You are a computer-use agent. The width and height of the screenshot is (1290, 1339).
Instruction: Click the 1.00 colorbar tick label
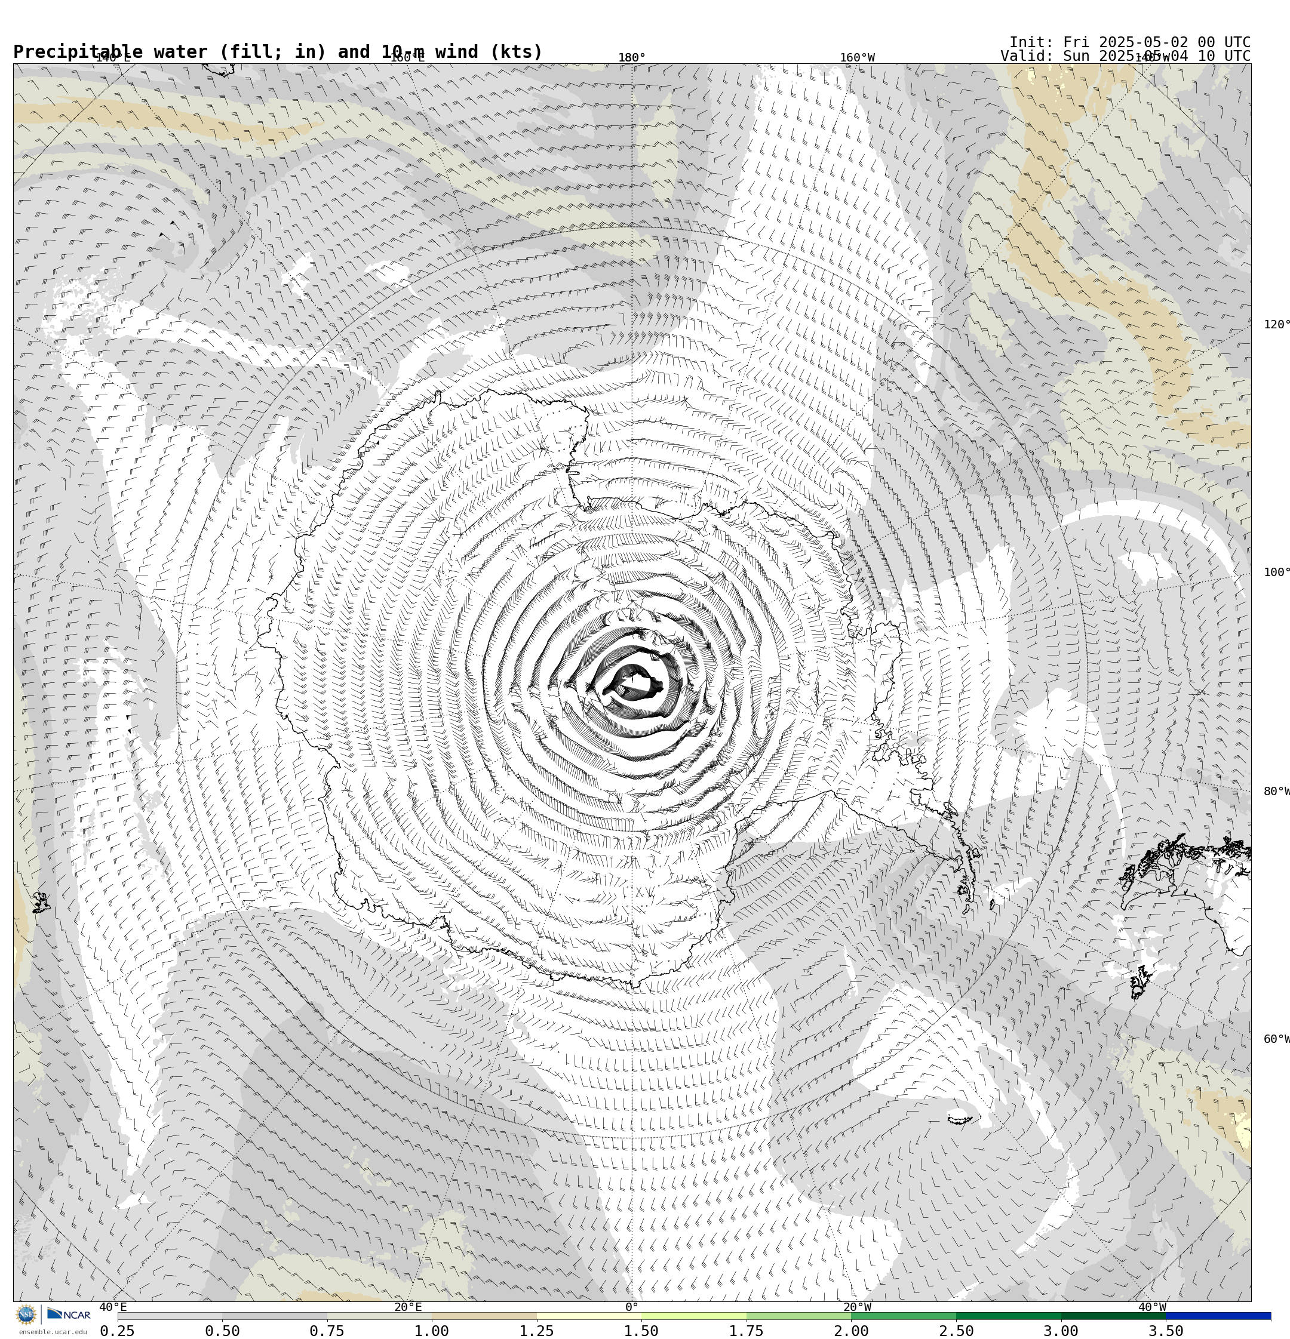(432, 1331)
